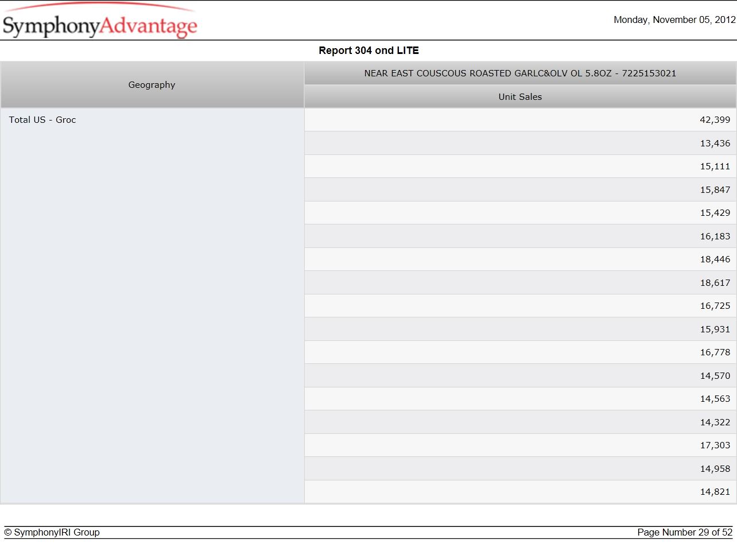Screen dimensions: 737x543
Task: Select the unit sales value 16,778
Action: (x=715, y=352)
